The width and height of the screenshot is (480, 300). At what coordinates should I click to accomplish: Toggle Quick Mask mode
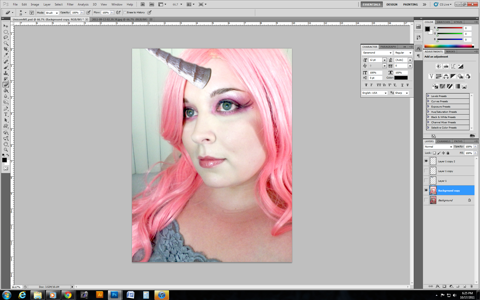5,168
